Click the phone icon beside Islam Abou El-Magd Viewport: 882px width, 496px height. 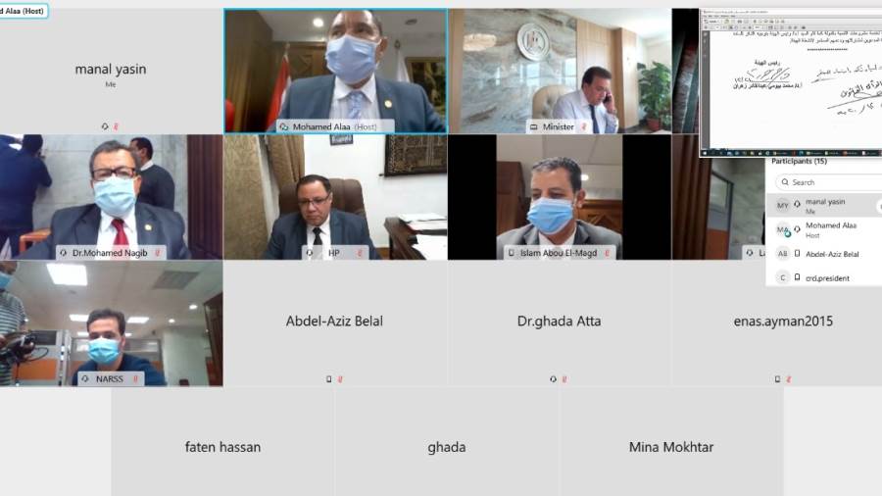pyautogui.click(x=511, y=253)
